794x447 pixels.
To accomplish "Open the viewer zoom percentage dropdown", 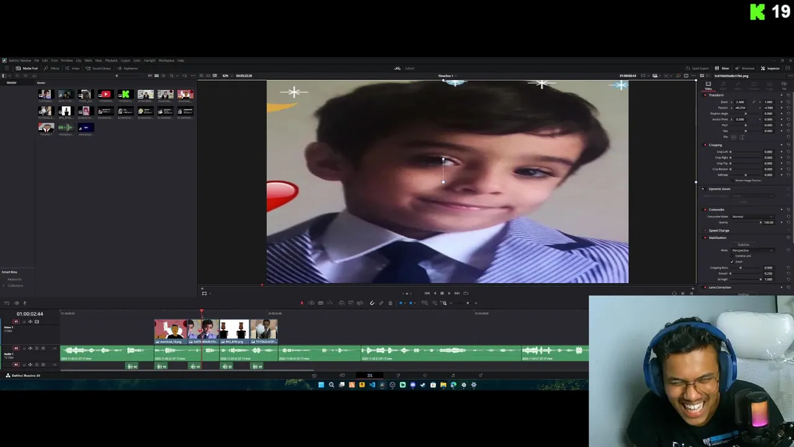I will 226,76.
